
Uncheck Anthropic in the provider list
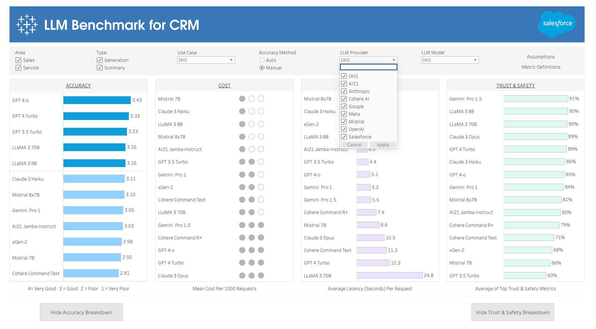(x=344, y=91)
